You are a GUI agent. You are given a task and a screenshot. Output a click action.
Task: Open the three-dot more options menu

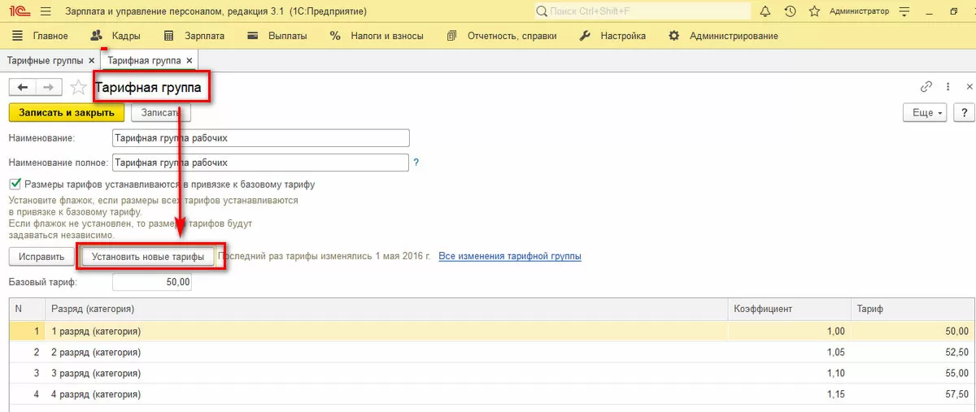pos(948,87)
